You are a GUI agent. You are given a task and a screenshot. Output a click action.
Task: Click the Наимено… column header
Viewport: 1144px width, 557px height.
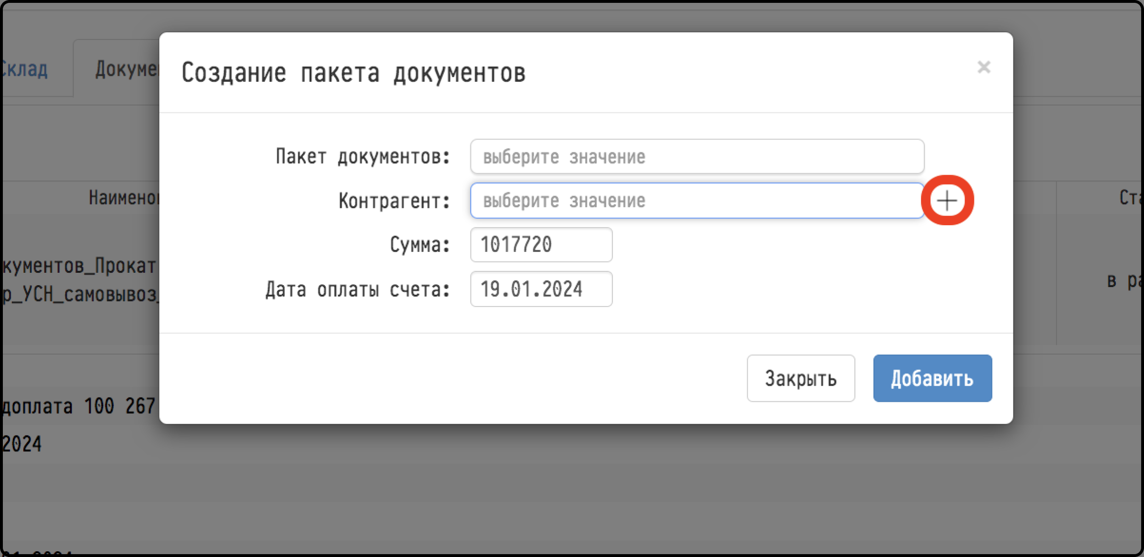(x=124, y=198)
